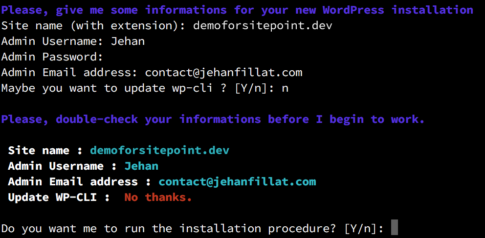Image resolution: width=485 pixels, height=238 pixels.
Task: Click the red "No thanks." text
Action: pos(158,197)
